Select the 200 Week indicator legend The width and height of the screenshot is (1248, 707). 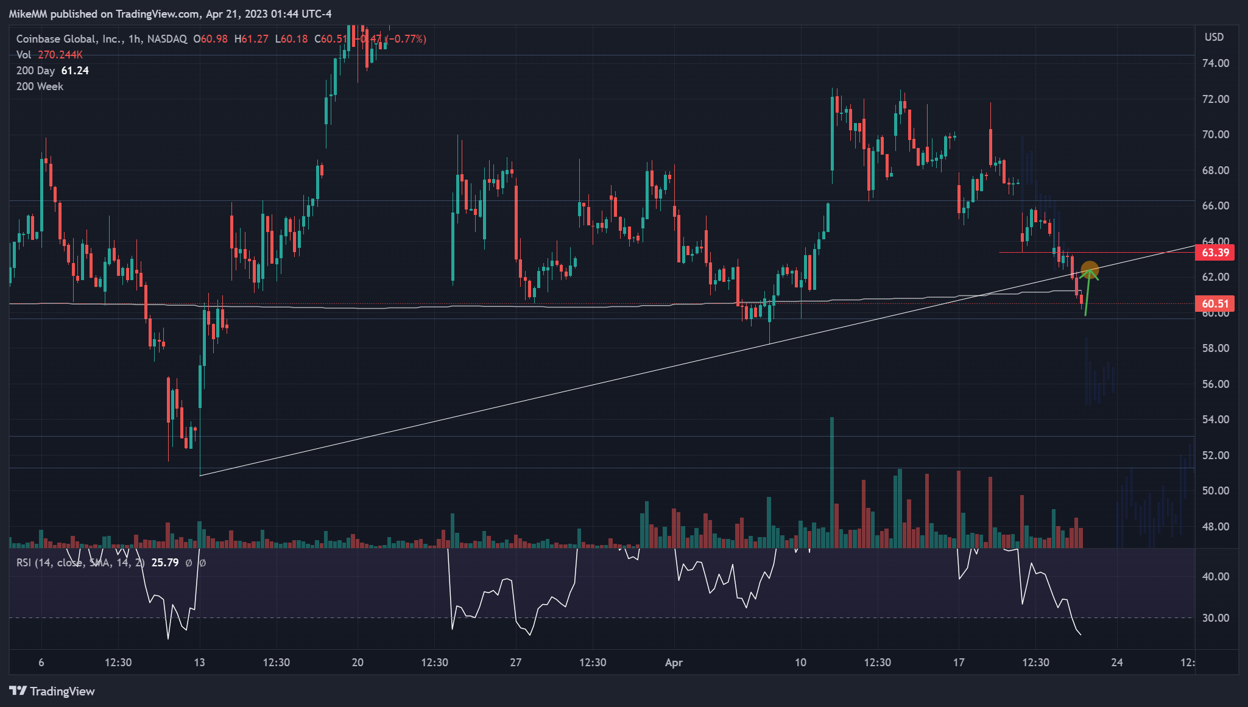click(x=40, y=86)
